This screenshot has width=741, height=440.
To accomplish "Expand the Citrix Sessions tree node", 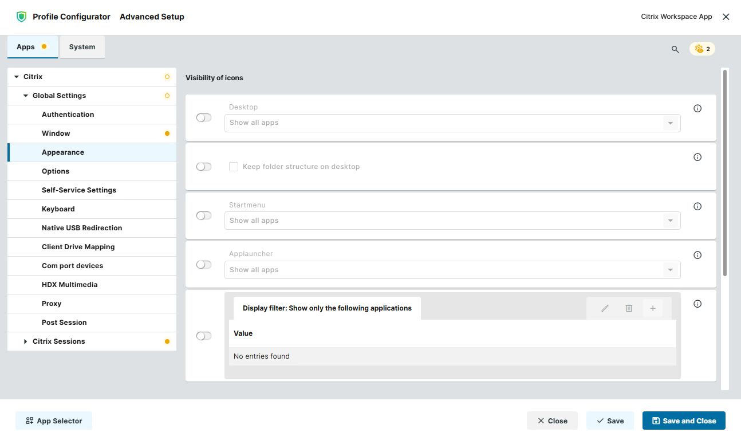I will [x=26, y=341].
